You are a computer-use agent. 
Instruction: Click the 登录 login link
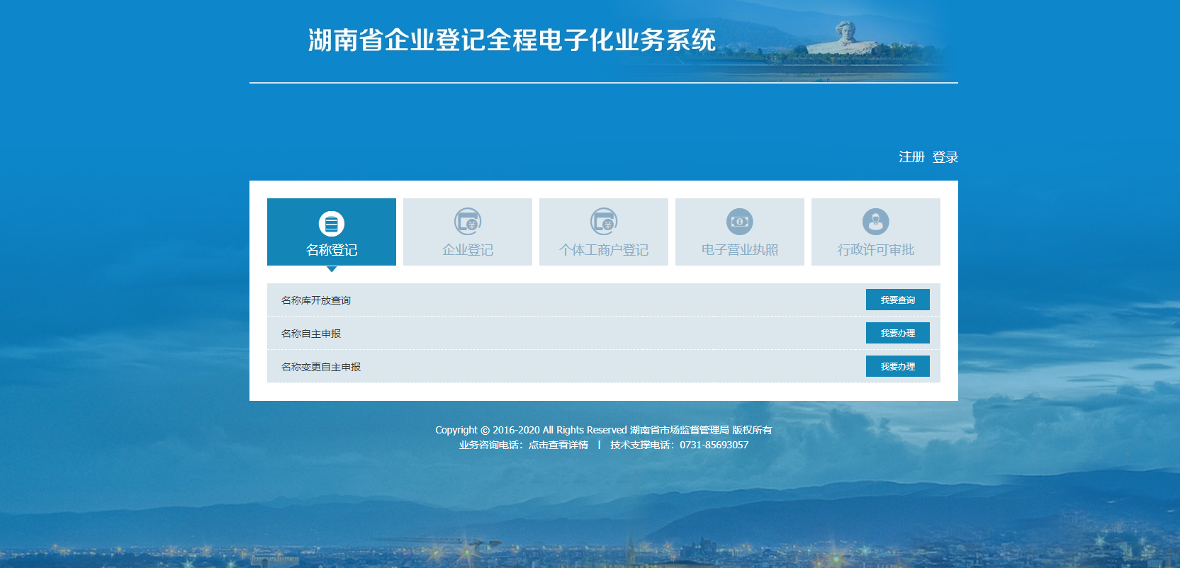tap(945, 157)
